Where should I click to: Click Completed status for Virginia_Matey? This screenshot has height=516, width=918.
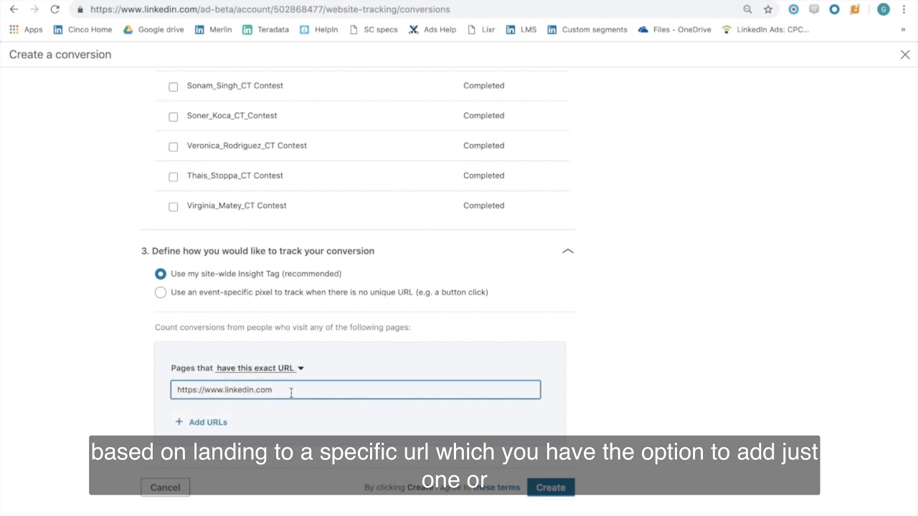click(x=483, y=206)
